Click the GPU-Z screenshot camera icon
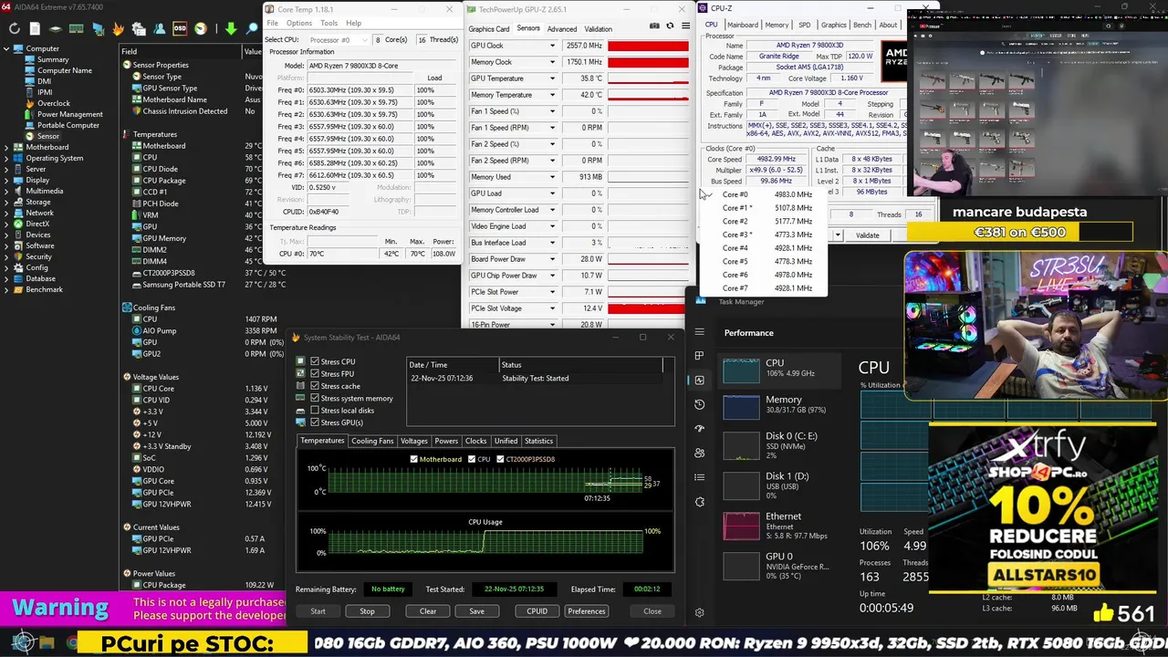This screenshot has height=657, width=1168. pyautogui.click(x=654, y=26)
